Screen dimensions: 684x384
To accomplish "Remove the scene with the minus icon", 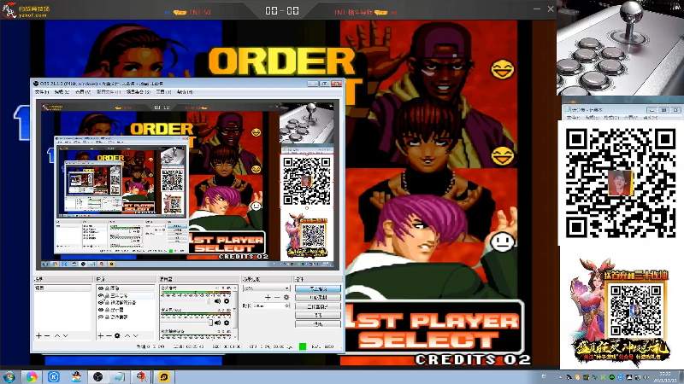I will pyautogui.click(x=47, y=335).
